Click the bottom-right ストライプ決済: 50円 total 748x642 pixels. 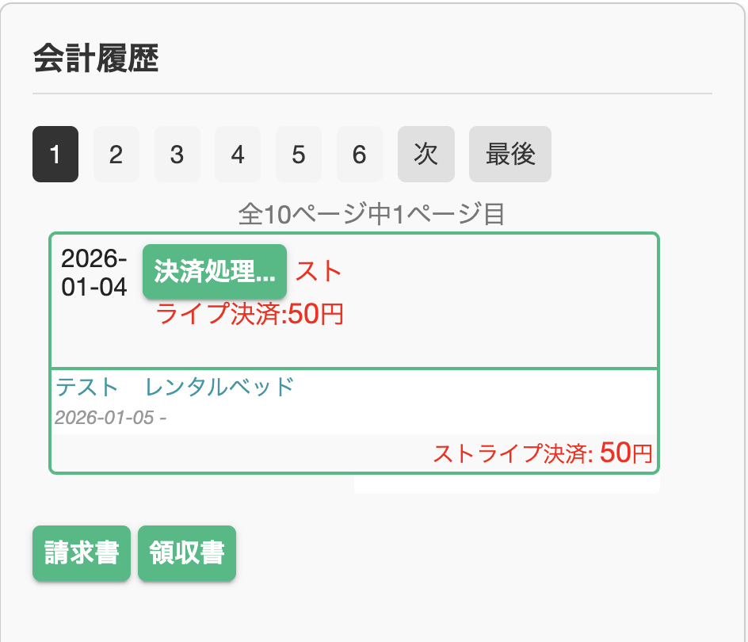[543, 453]
